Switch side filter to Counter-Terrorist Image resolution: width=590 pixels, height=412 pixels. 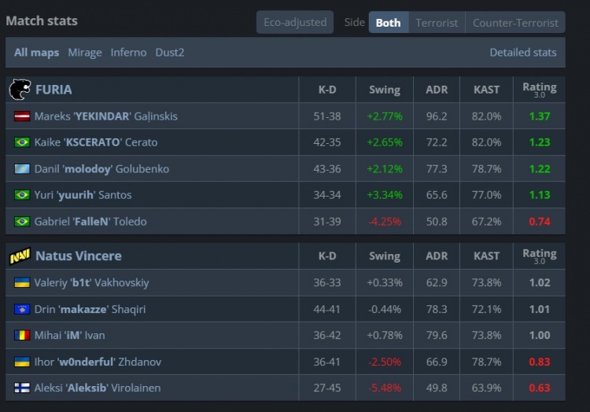click(515, 23)
